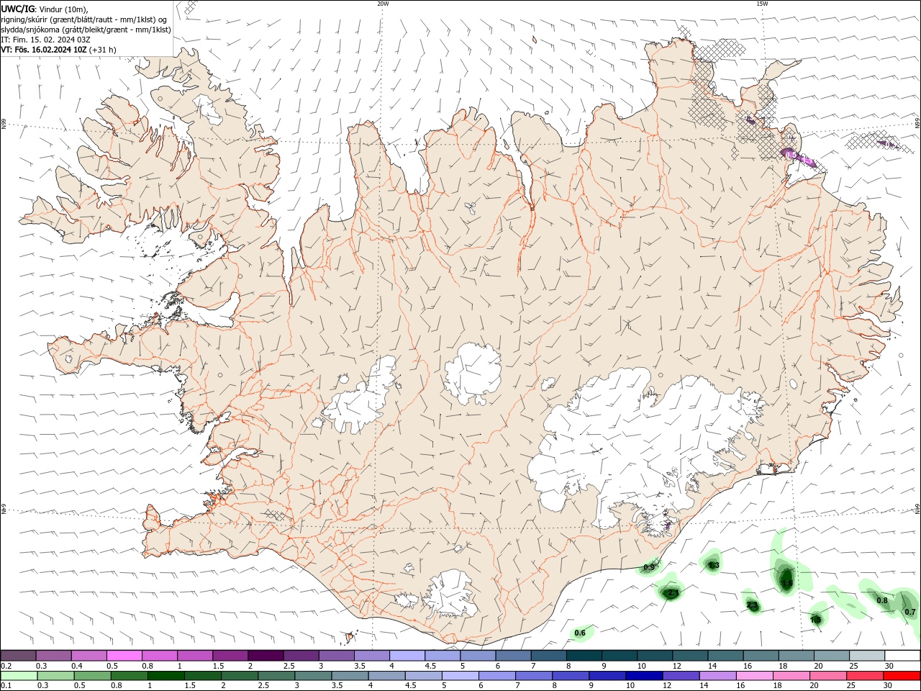Pick the grey-blue swatch labeled 3.5 in the bottom row
Image resolution: width=921 pixels, height=691 pixels.
[x=350, y=676]
